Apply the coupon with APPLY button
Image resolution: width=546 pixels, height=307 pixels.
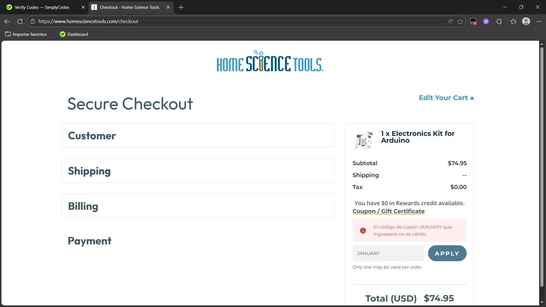pos(447,253)
